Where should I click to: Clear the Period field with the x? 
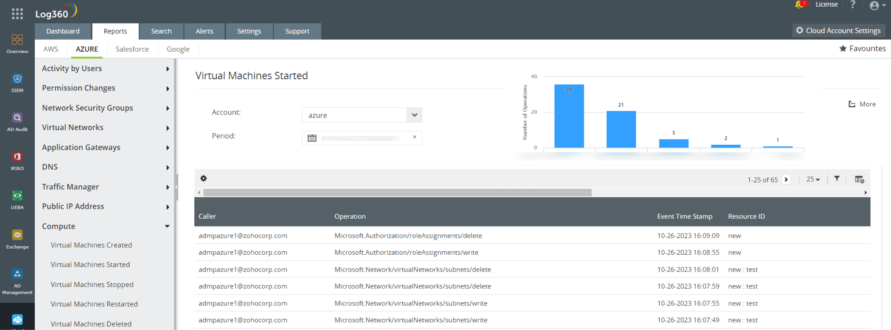coord(414,137)
